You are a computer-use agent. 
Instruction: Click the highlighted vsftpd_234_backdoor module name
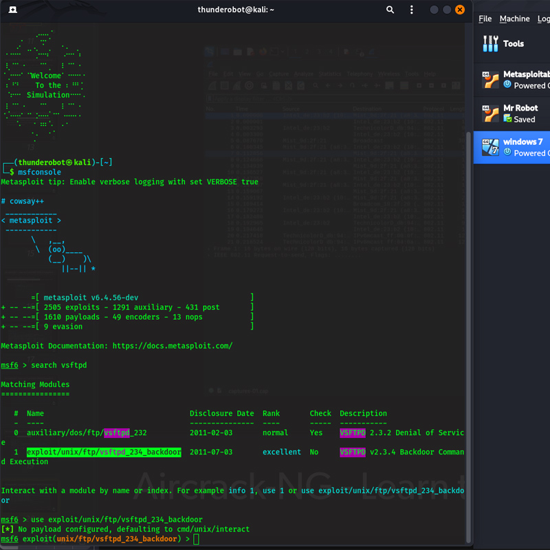tap(104, 452)
